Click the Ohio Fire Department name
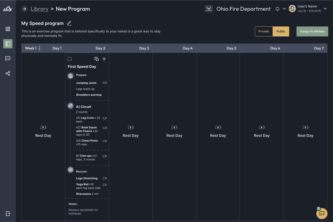Image resolution: width=333 pixels, height=222 pixels. tap(243, 9)
